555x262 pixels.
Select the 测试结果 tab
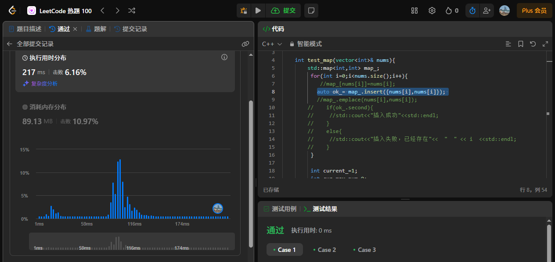coord(321,209)
